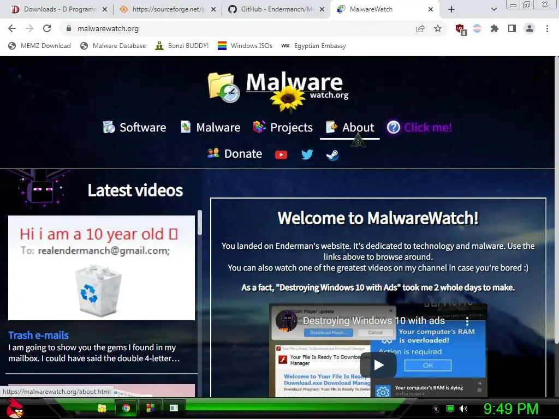This screenshot has width=559, height=419.
Task: Open Chrome's three-dot menu
Action: coord(547,28)
